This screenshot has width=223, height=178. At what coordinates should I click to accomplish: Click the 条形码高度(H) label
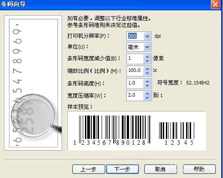[x=86, y=84]
